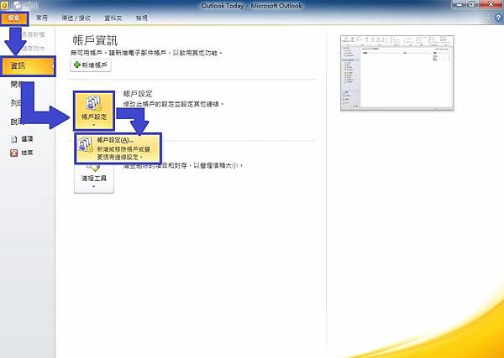Switch to the 傳送 / 接收 ribbon tab

[76, 18]
